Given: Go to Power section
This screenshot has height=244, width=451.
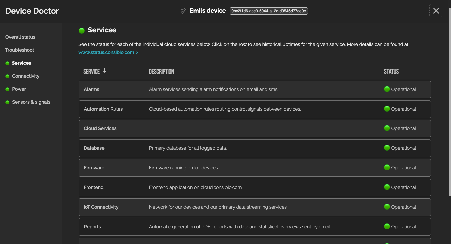Looking at the screenshot, I should pyautogui.click(x=19, y=89).
